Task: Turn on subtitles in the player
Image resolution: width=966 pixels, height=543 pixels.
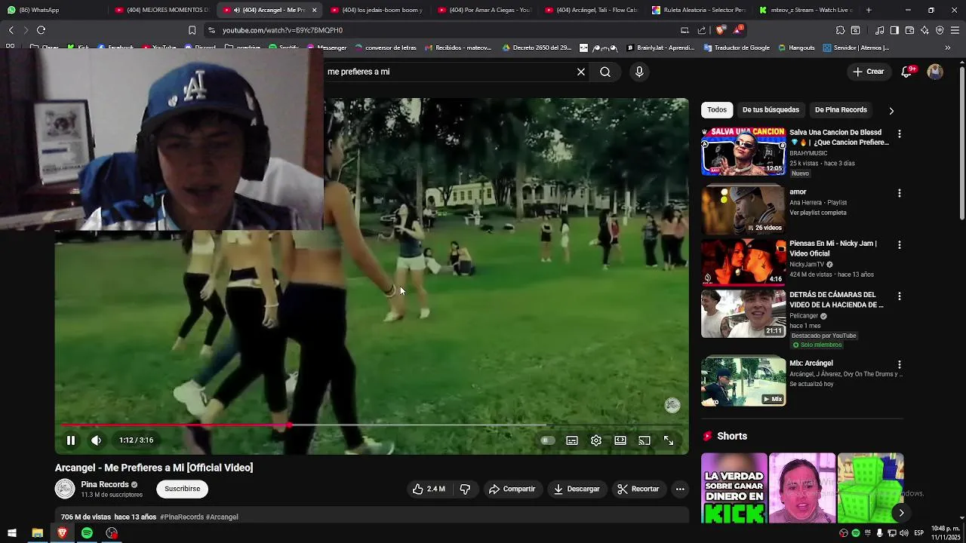Action: coord(572,440)
